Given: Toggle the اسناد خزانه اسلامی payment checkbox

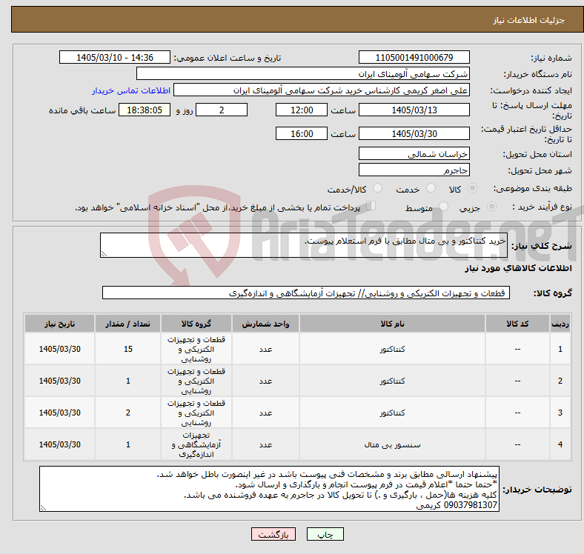Looking at the screenshot, I should pyautogui.click(x=371, y=205).
